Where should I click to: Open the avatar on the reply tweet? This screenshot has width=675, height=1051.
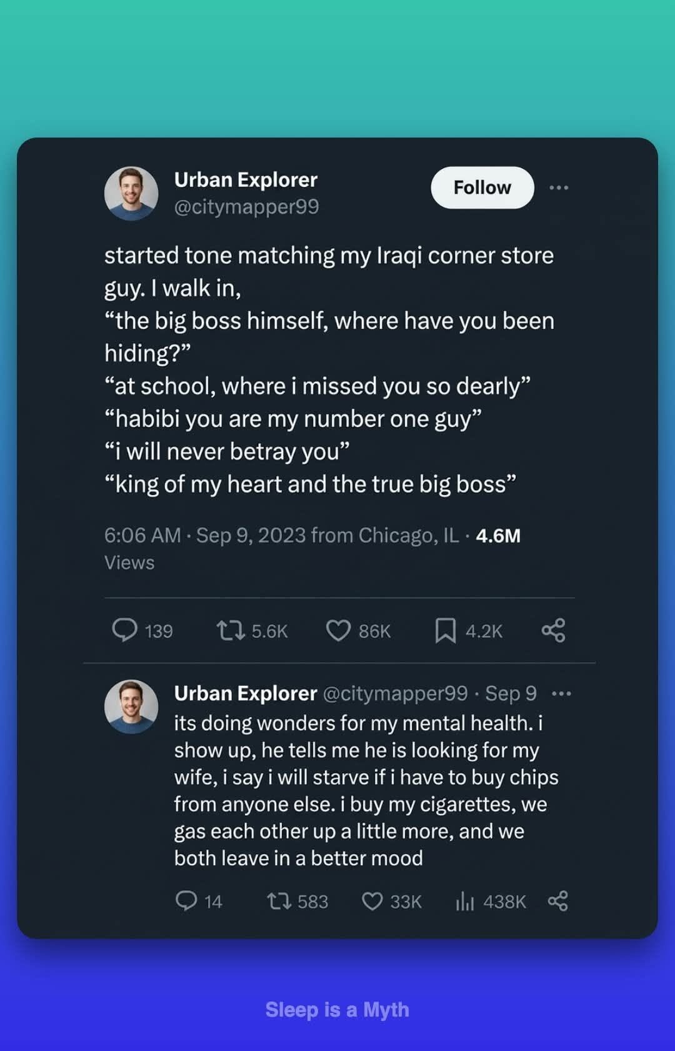coord(131,707)
